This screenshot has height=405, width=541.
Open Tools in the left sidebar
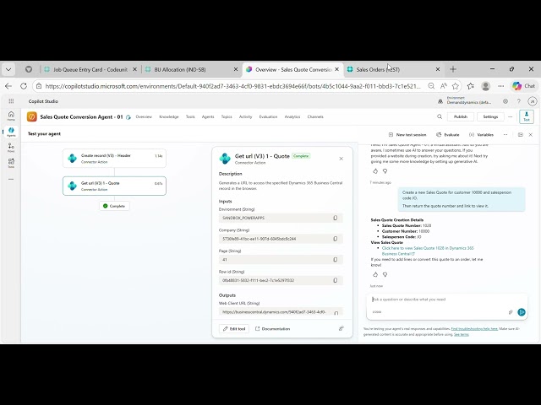[x=11, y=163]
